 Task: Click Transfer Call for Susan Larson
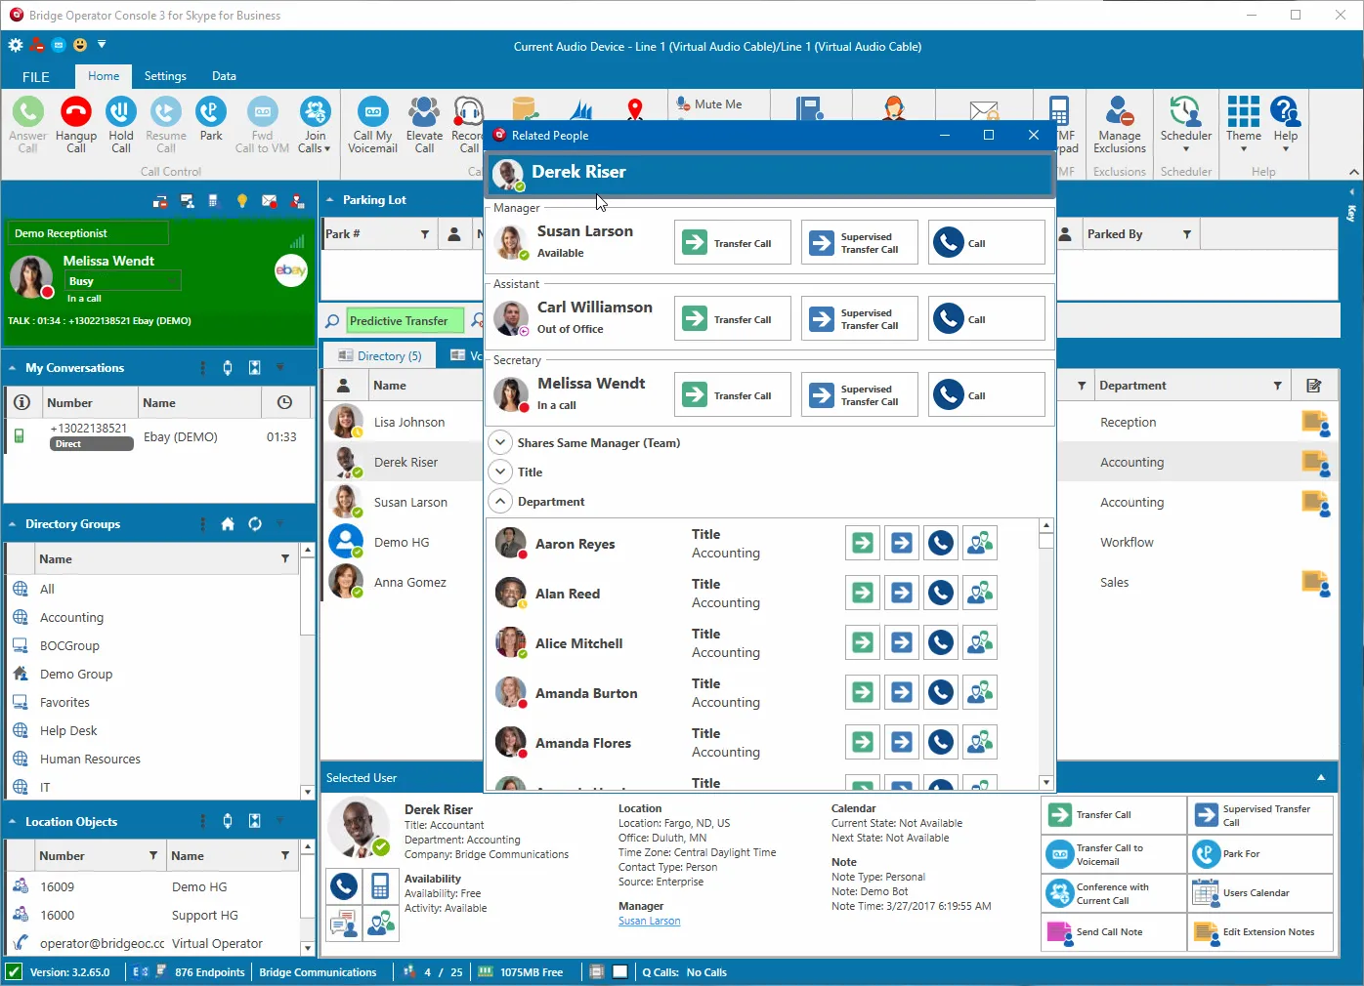tap(732, 243)
